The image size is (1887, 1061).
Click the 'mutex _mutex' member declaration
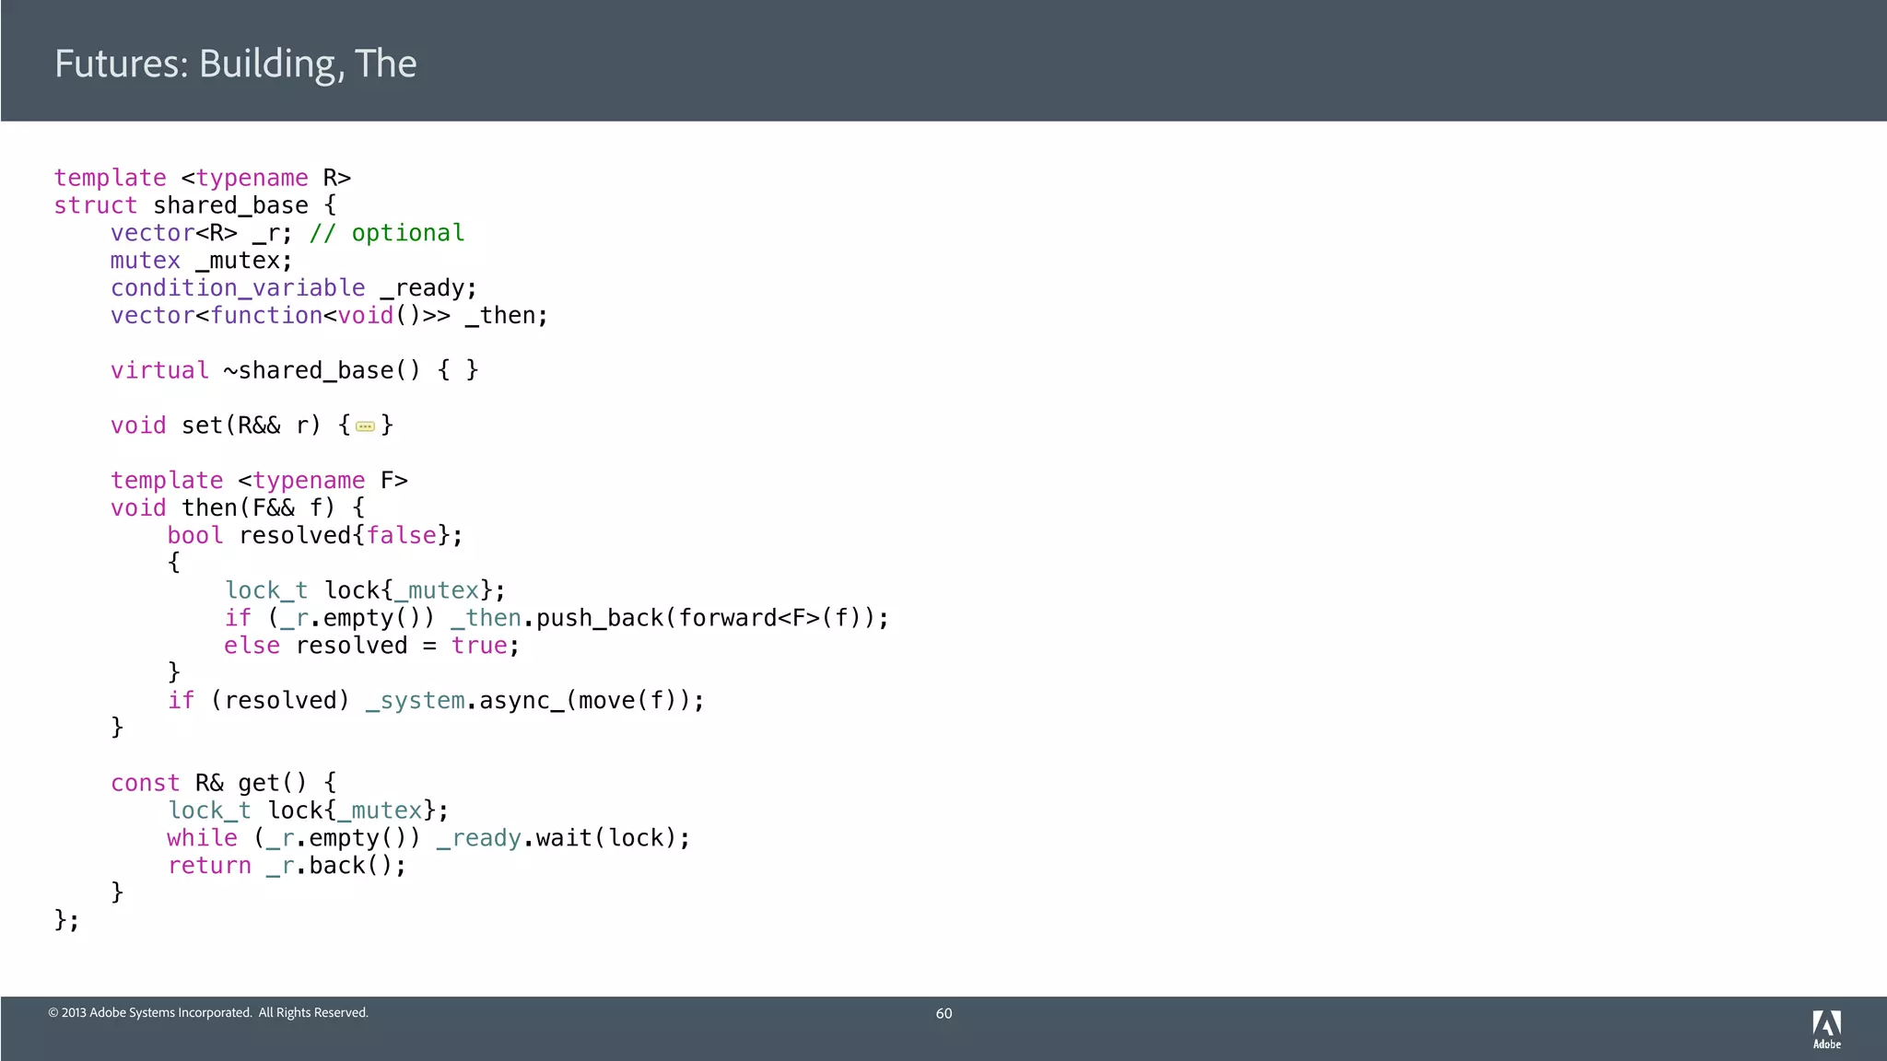click(201, 261)
